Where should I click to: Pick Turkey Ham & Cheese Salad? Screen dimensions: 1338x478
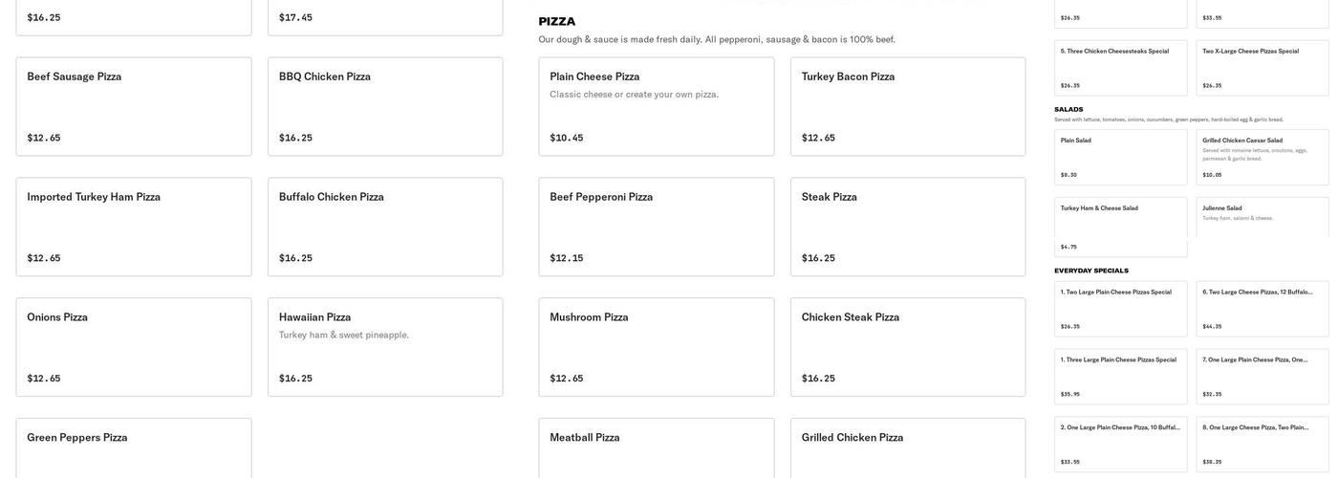tap(1120, 227)
